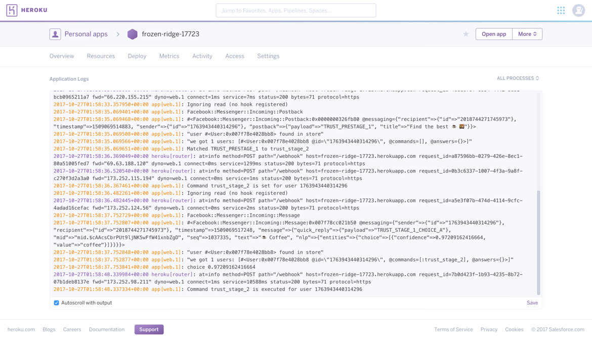Image resolution: width=592 pixels, height=339 pixels.
Task: Switch to the Activity tab
Action: (x=202, y=56)
